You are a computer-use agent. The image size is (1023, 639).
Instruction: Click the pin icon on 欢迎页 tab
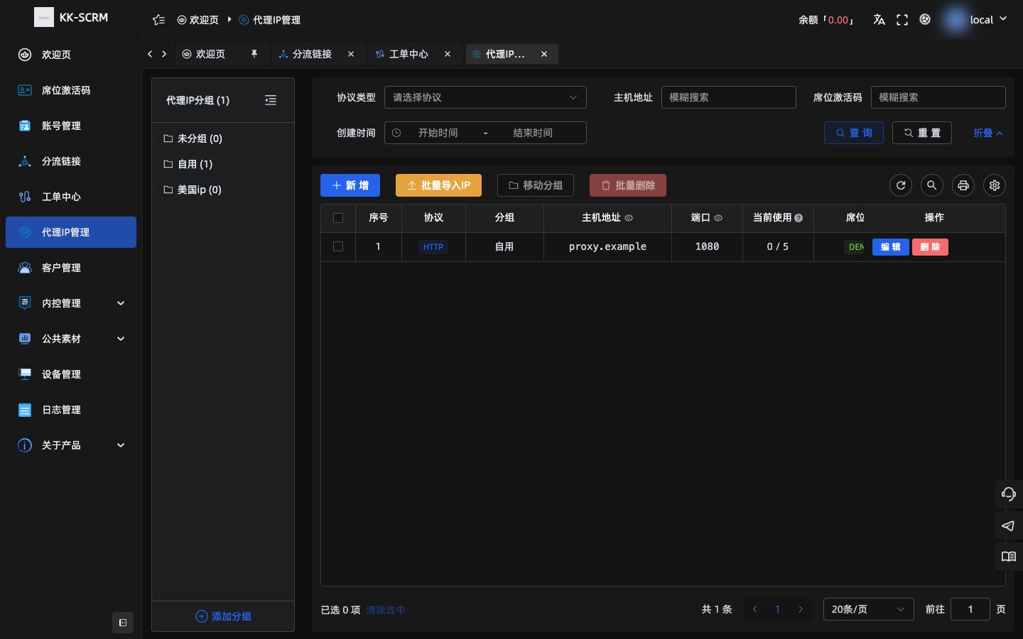coord(254,54)
